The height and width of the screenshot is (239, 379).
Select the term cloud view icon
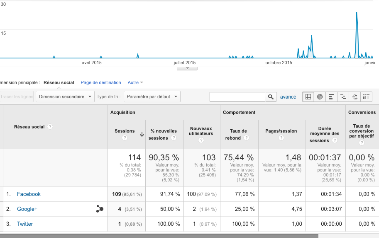tap(355, 97)
